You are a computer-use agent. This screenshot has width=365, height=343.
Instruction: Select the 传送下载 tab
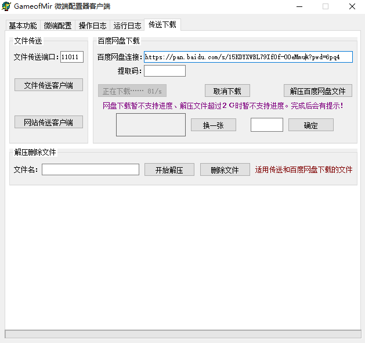(162, 24)
